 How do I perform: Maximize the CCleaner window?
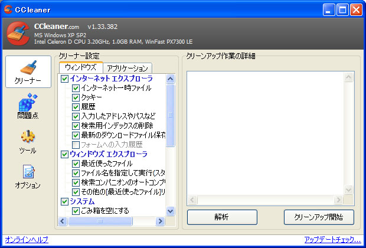pyautogui.click(x=342, y=10)
